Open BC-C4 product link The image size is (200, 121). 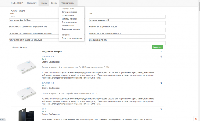(x=44, y=109)
